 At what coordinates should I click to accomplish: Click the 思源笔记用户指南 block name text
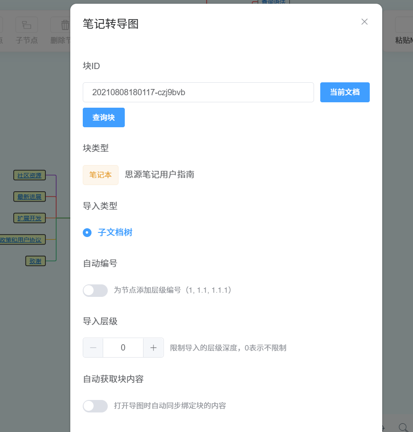coord(160,174)
